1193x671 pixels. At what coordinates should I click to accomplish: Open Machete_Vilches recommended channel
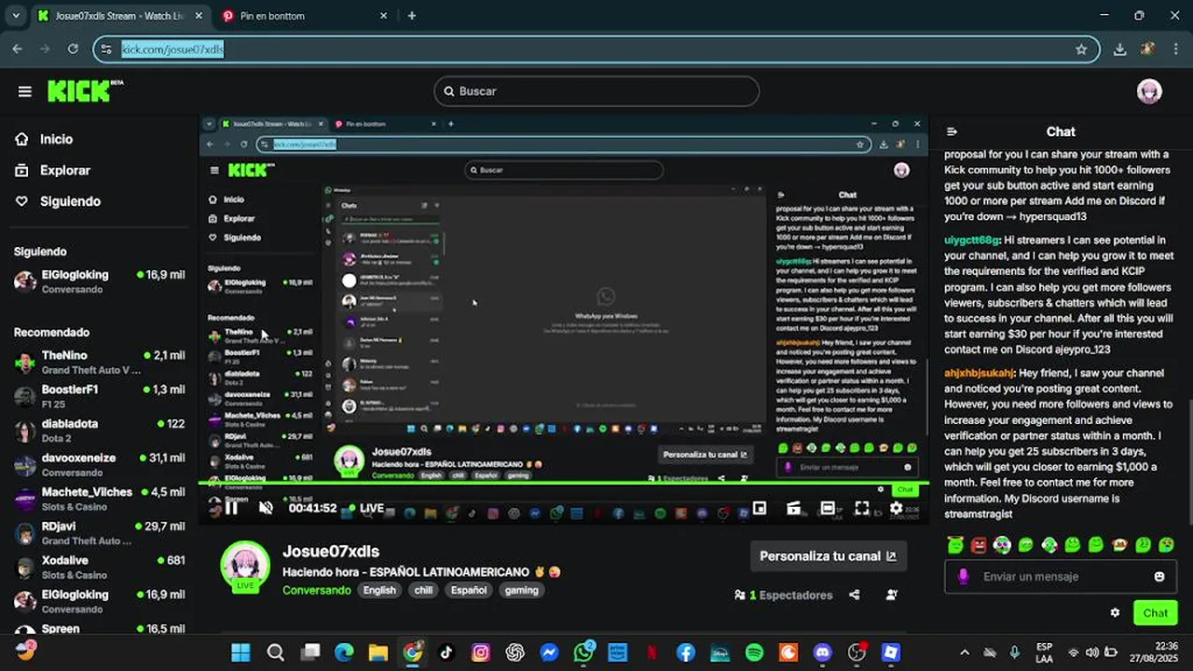pos(99,499)
